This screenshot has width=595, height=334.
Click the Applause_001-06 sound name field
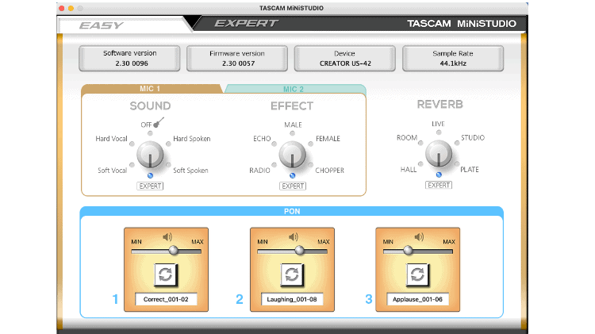417,299
